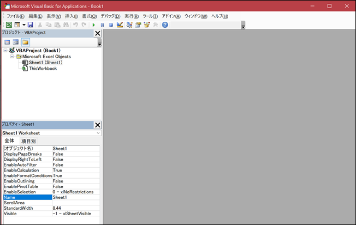Click the Paste clipboard icon

(x=57, y=25)
